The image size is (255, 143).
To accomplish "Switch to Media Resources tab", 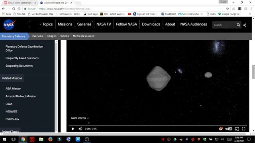I will coord(83,36).
